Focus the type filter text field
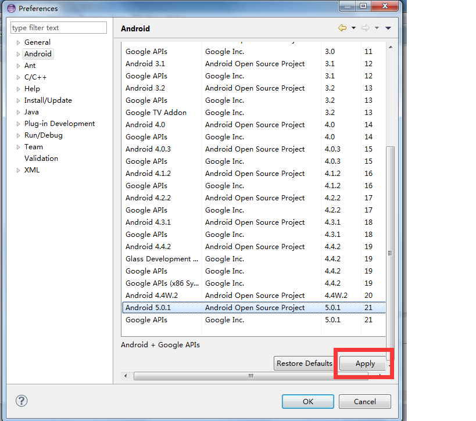476x421 pixels. (59, 28)
